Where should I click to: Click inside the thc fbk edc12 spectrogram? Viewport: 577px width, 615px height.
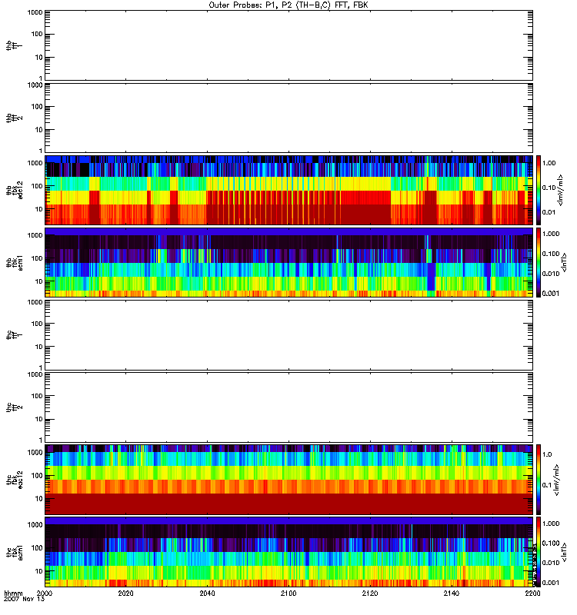click(288, 479)
